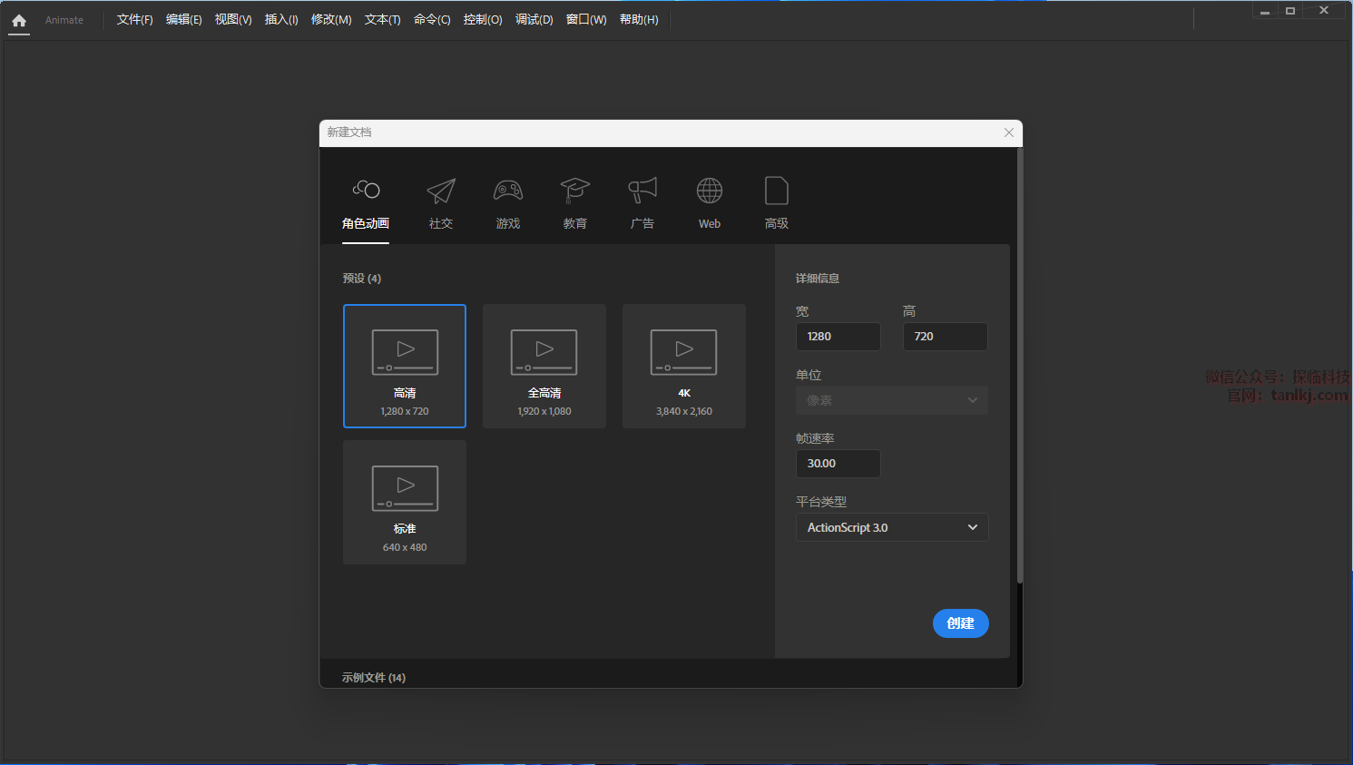Select the 4K 3840 x 2160 preset
Image resolution: width=1353 pixels, height=765 pixels.
pyautogui.click(x=684, y=366)
